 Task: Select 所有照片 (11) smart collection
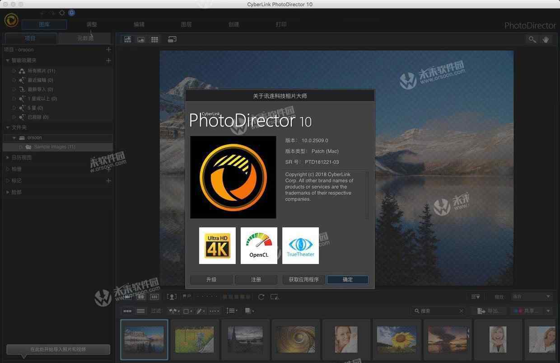point(42,71)
